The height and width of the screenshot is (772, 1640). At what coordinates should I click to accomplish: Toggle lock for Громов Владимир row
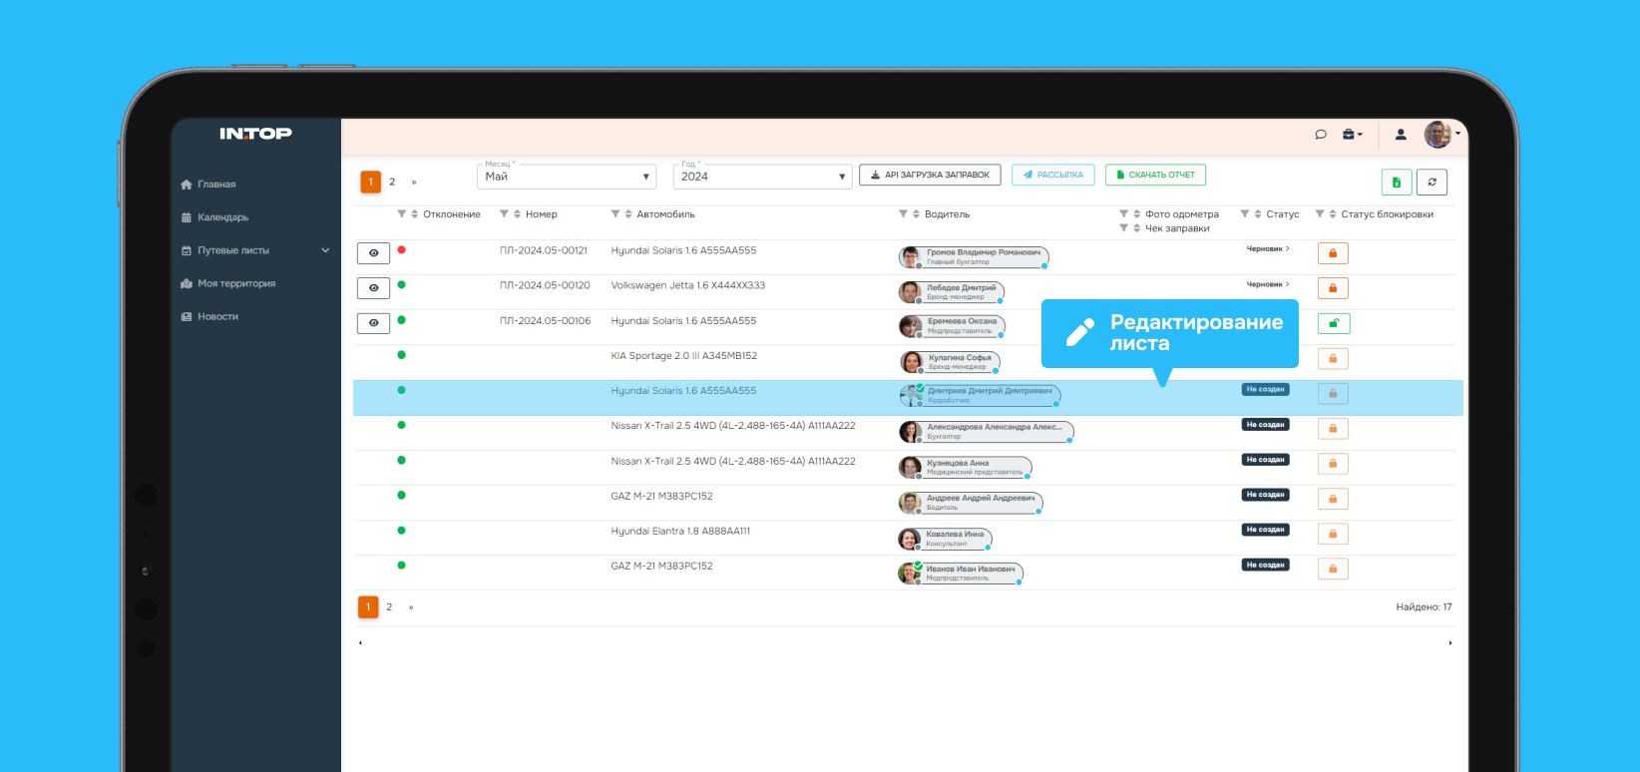click(1333, 253)
